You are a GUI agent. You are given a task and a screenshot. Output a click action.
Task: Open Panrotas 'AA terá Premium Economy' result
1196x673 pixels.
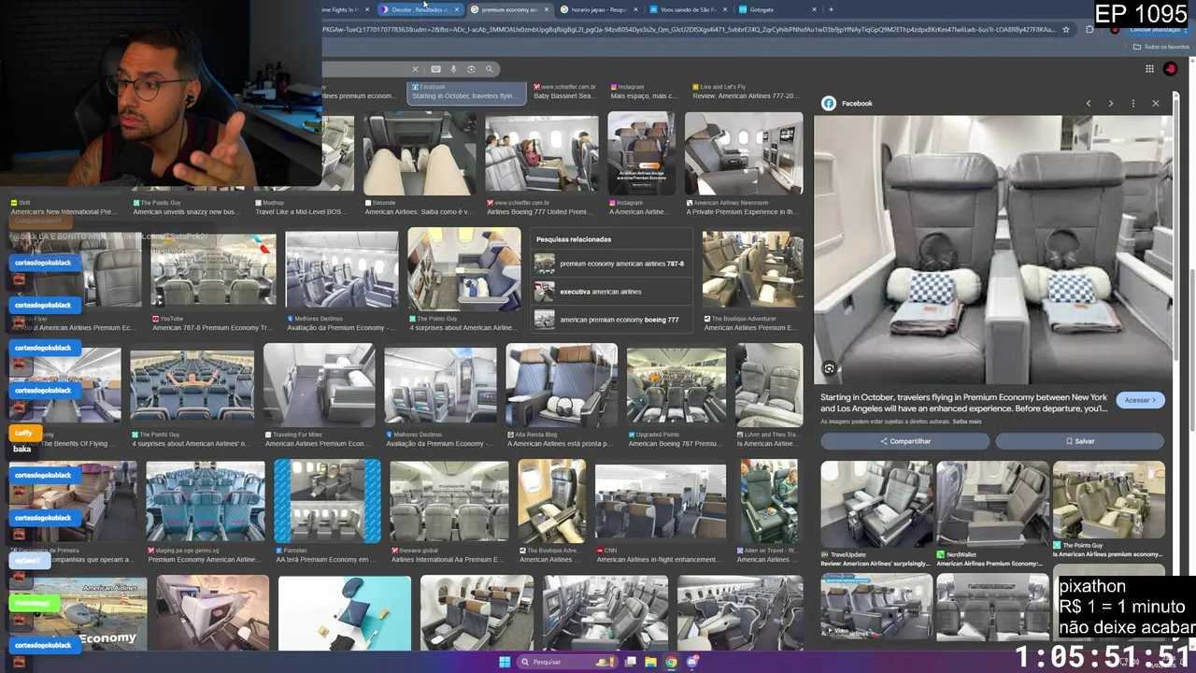327,501
